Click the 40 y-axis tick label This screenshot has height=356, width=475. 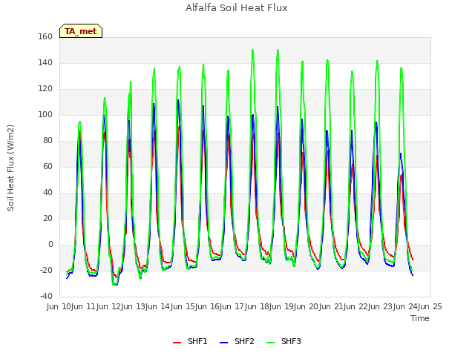47,193
